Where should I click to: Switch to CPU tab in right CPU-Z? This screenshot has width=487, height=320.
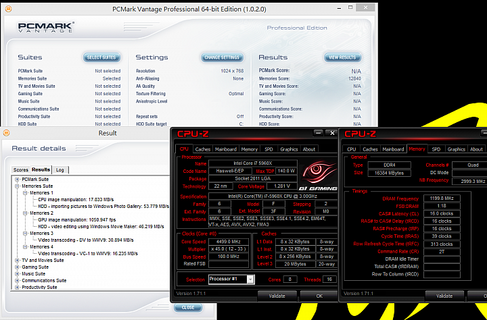[x=352, y=149]
